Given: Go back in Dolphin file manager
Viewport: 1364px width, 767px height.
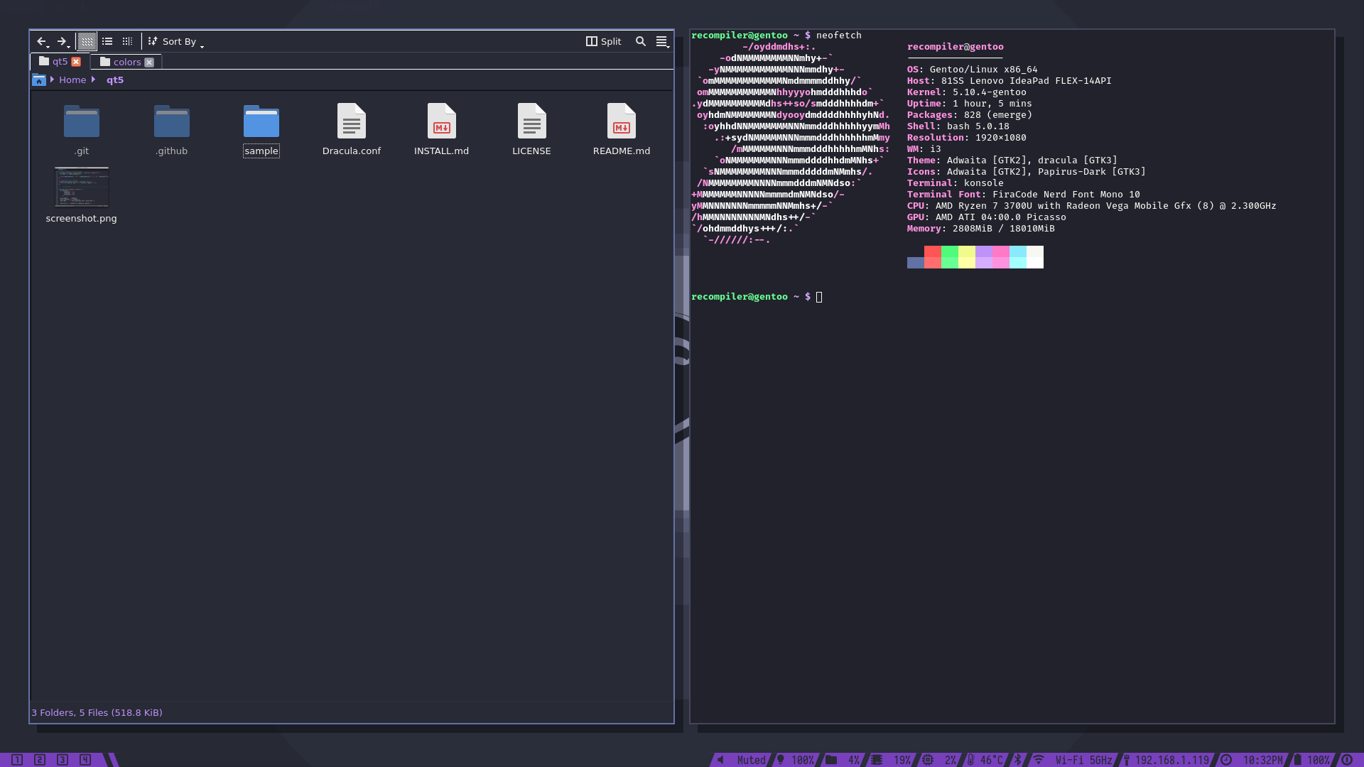Looking at the screenshot, I should 42,42.
